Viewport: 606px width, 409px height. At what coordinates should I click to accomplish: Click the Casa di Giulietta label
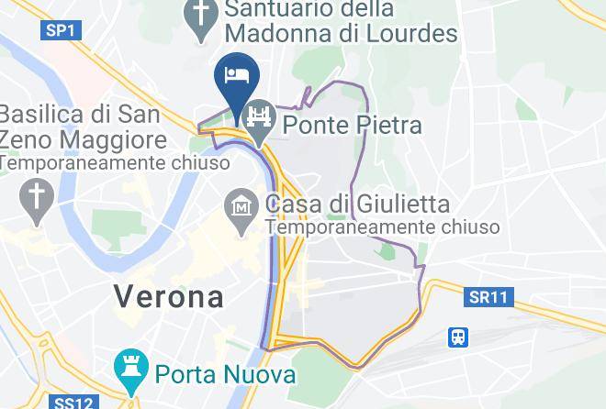click(x=357, y=204)
